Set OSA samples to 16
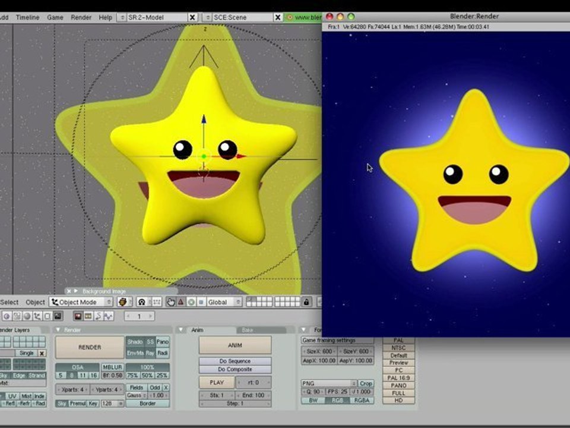This screenshot has width=570, height=428. [93, 375]
